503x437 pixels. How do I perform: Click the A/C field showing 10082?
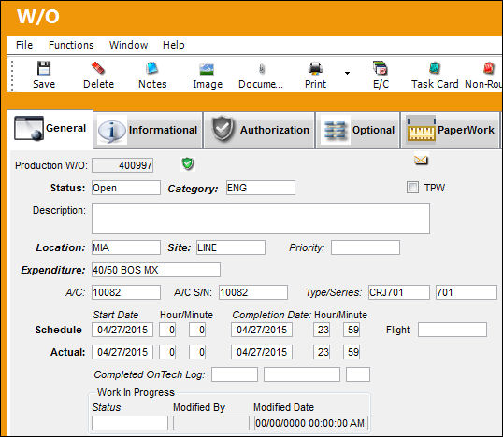[126, 292]
